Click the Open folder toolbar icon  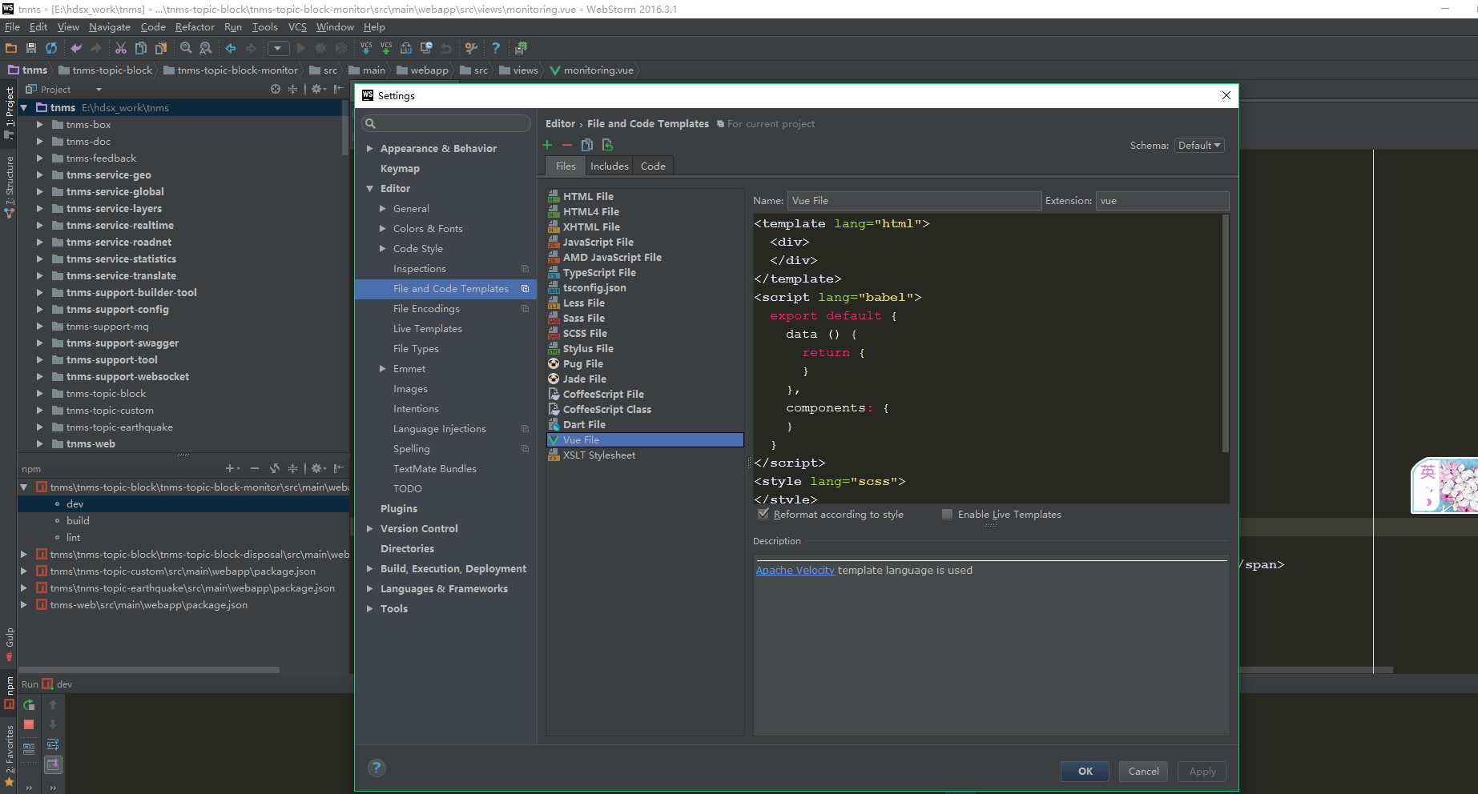coord(11,48)
